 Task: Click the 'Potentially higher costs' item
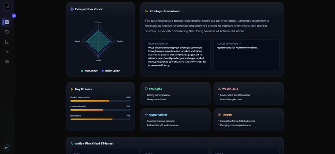pos(231,99)
